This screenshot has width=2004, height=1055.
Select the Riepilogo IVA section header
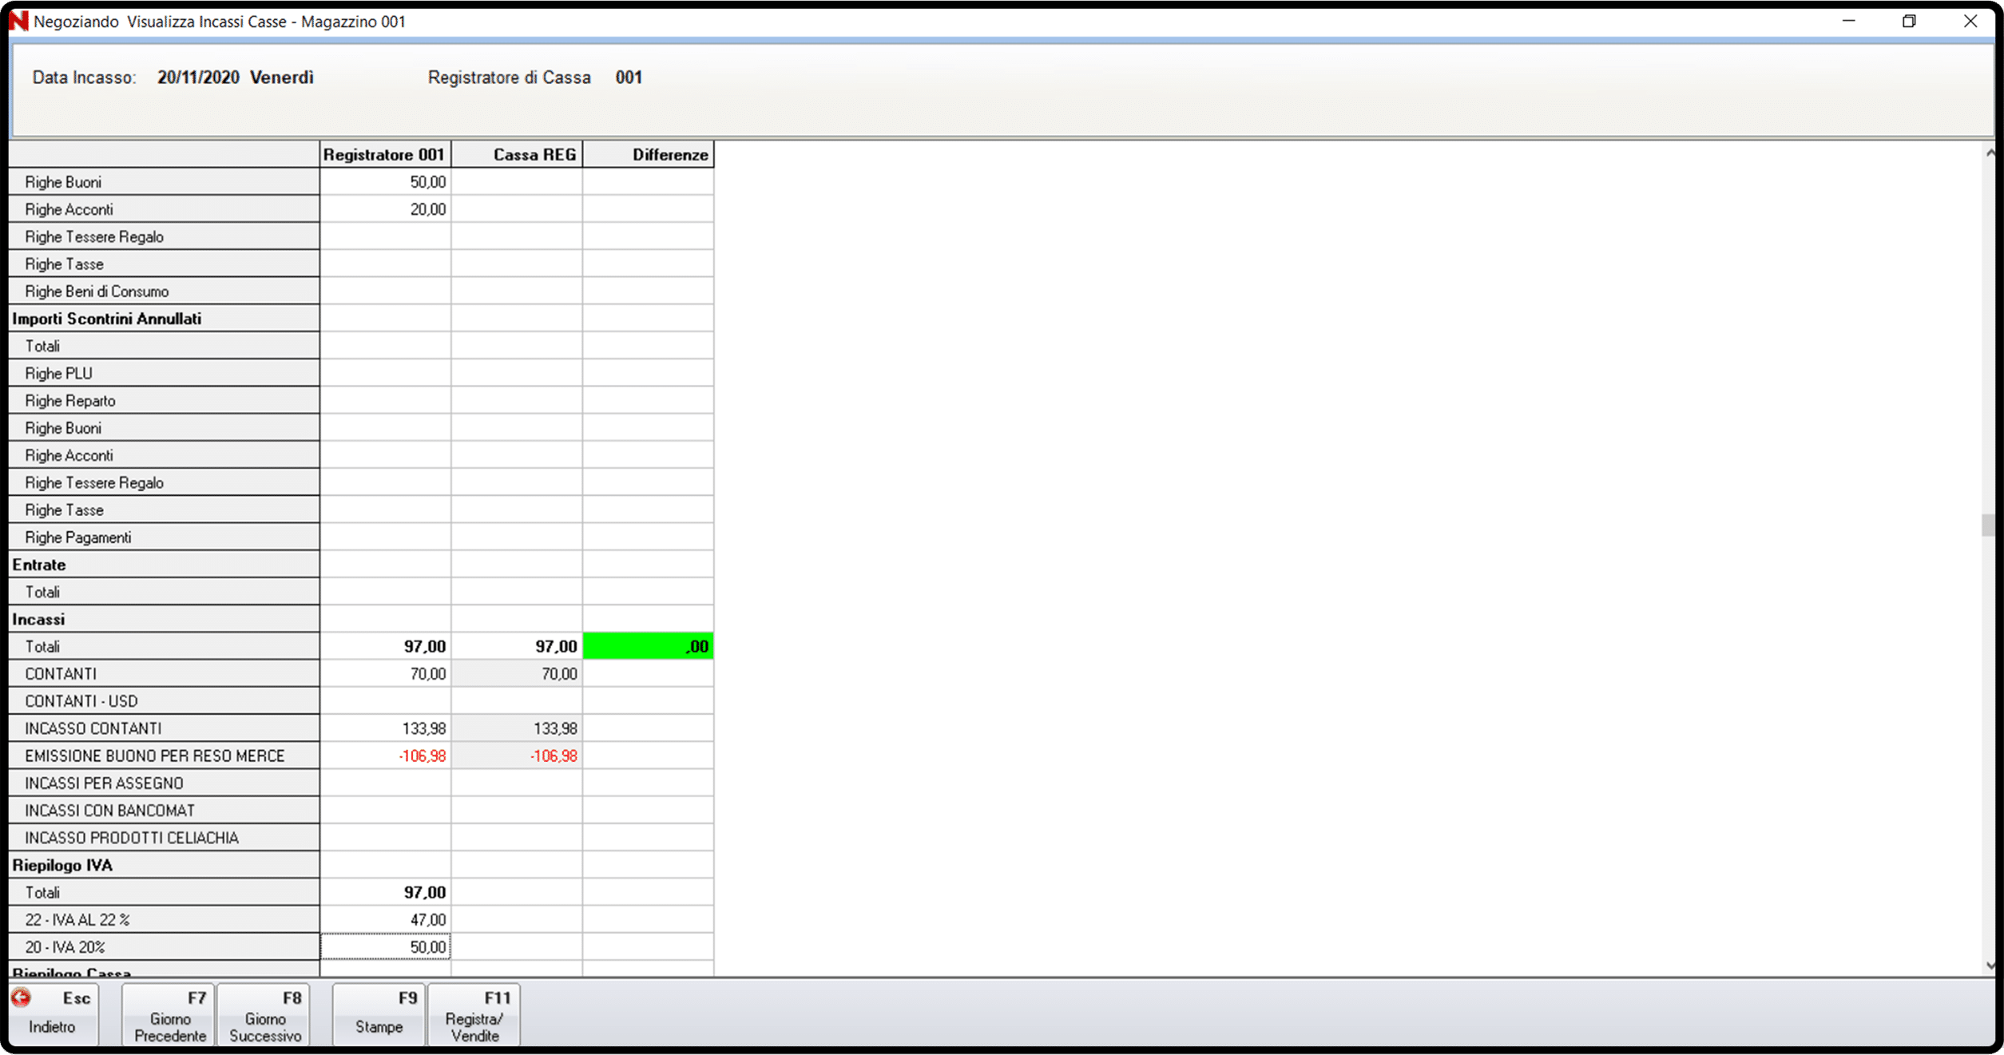point(164,865)
